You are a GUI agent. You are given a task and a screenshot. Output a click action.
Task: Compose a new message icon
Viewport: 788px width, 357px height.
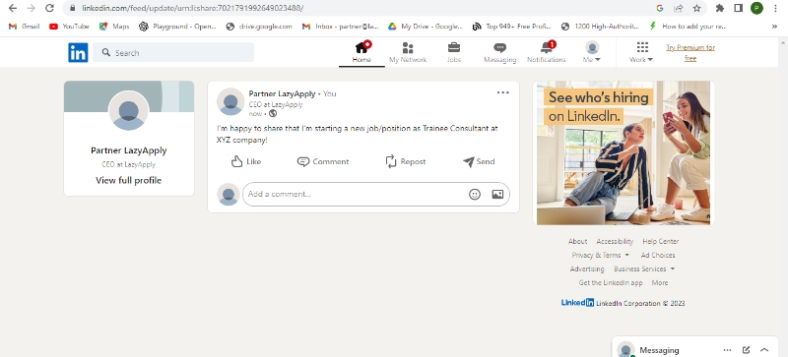[746, 350]
